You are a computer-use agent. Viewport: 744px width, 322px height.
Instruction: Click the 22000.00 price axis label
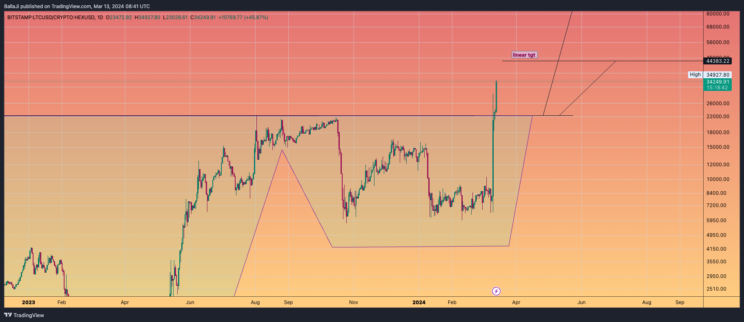(x=718, y=117)
